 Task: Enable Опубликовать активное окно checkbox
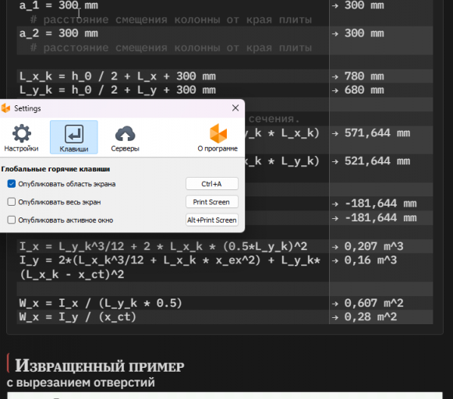click(x=12, y=220)
